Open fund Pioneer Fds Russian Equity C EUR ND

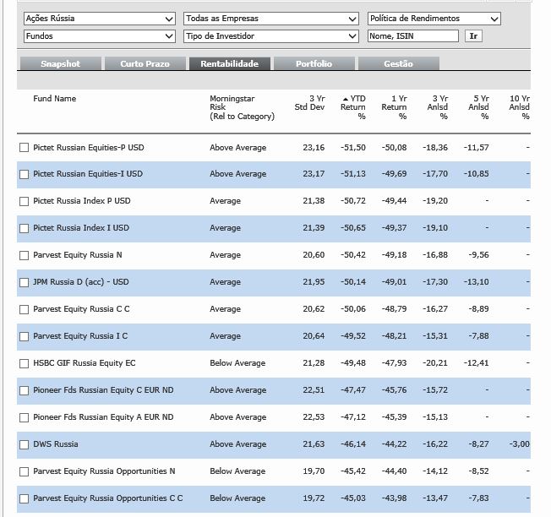point(103,390)
